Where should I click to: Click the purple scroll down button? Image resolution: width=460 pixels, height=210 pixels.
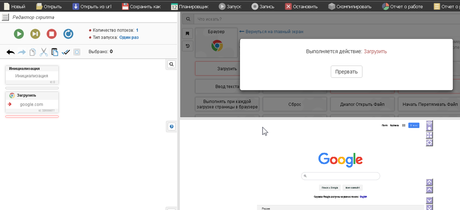(430, 200)
